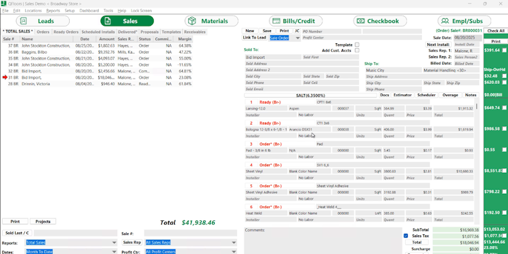508x254 pixels.
Task: Expand the Month To Date dropdown
Action: click(114, 251)
